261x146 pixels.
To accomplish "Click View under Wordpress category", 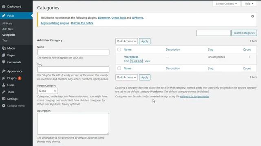I will pos(148,61).
